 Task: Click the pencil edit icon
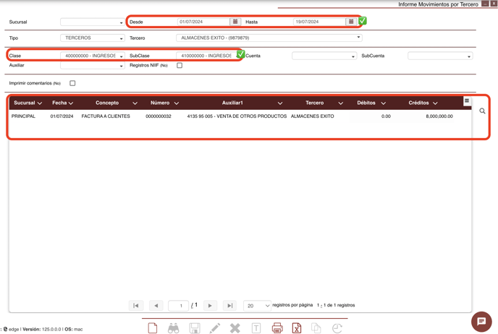pyautogui.click(x=215, y=328)
